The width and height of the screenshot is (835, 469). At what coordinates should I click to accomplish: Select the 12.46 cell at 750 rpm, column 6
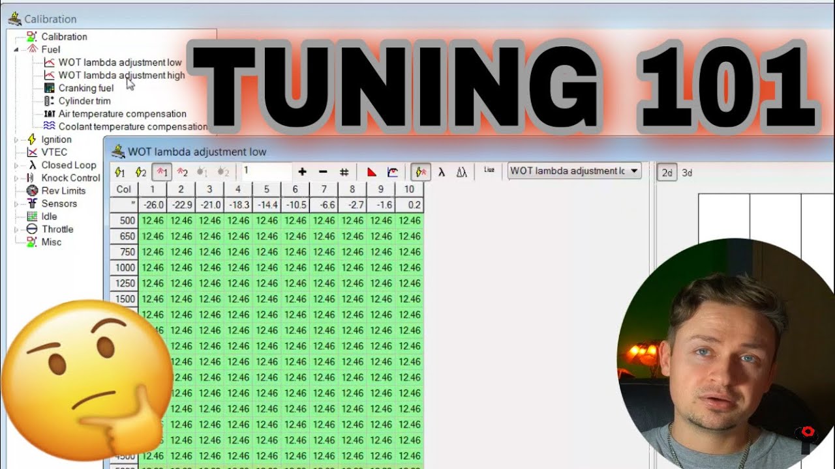(x=296, y=252)
